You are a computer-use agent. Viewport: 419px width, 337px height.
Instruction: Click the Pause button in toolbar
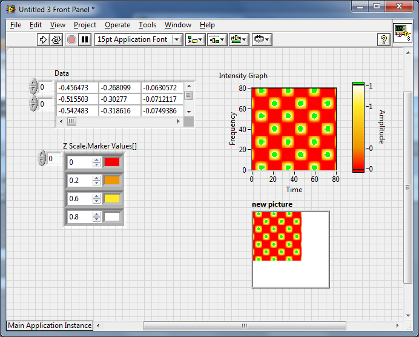click(85, 39)
